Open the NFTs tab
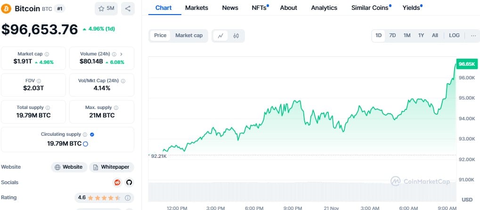This screenshot has width=480, height=210. click(x=260, y=8)
